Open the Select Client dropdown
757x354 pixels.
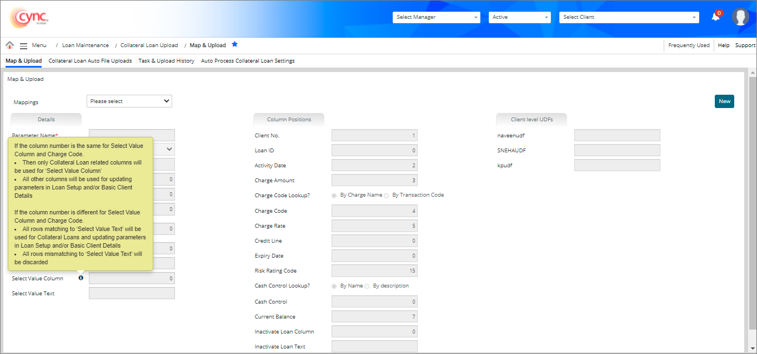pos(629,17)
